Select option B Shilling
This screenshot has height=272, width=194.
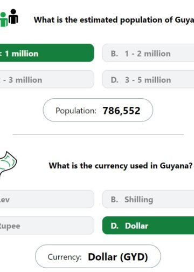pyautogui.click(x=148, y=199)
